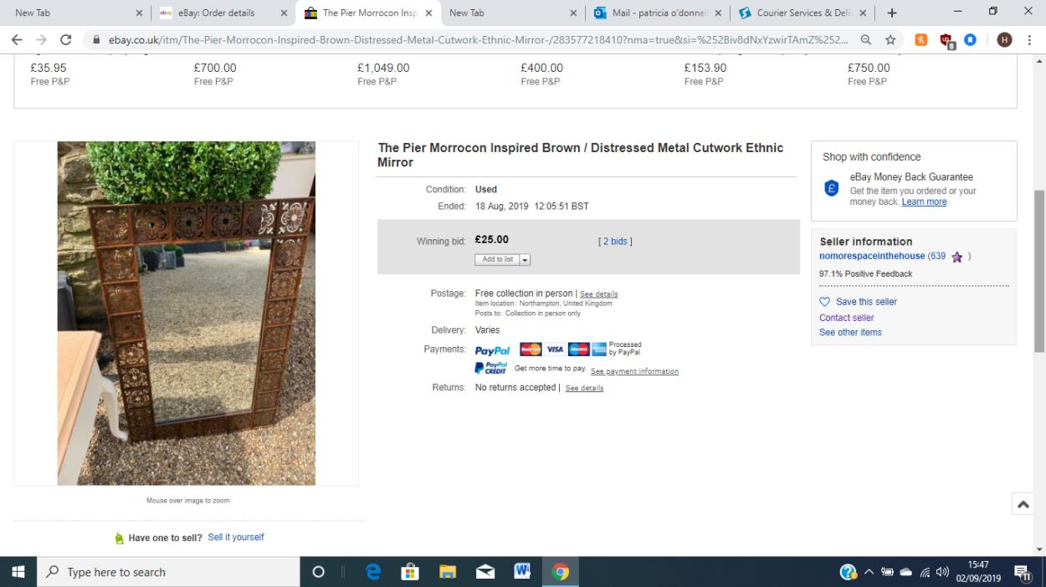Open Microsoft Edge from taskbar
The height and width of the screenshot is (587, 1046).
373,572
